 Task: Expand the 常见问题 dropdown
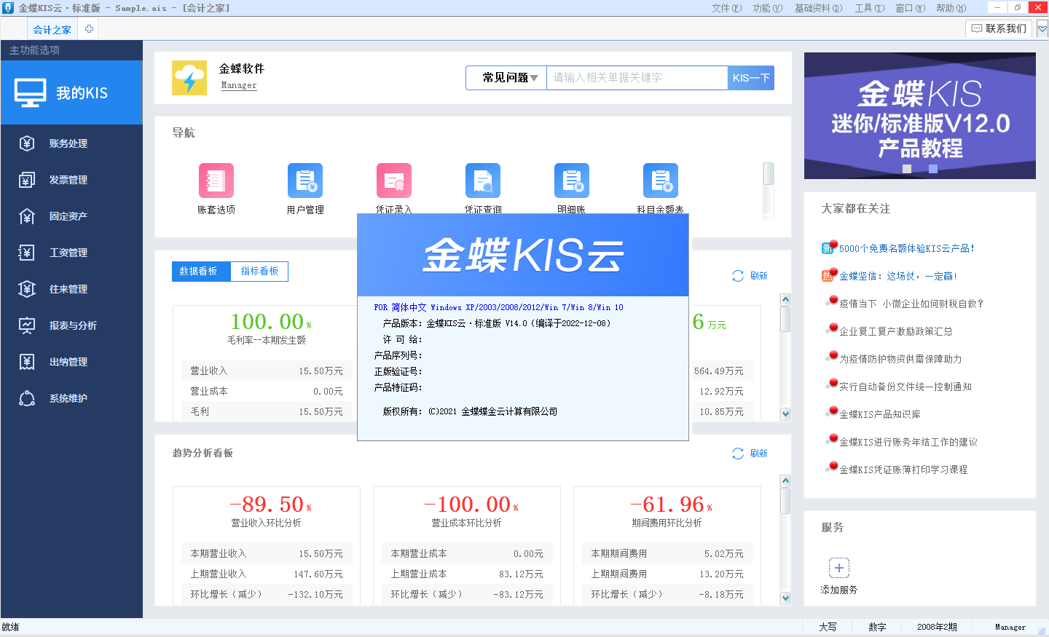pyautogui.click(x=506, y=78)
